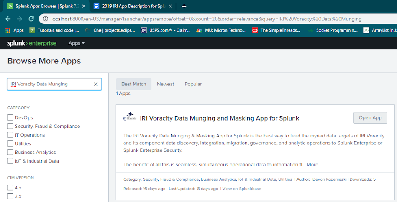Click the Open App button
The width and height of the screenshot is (397, 202).
(370, 118)
